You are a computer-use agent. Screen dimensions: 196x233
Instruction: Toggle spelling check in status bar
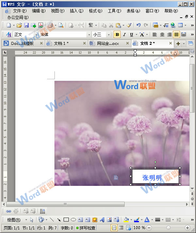point(86,228)
